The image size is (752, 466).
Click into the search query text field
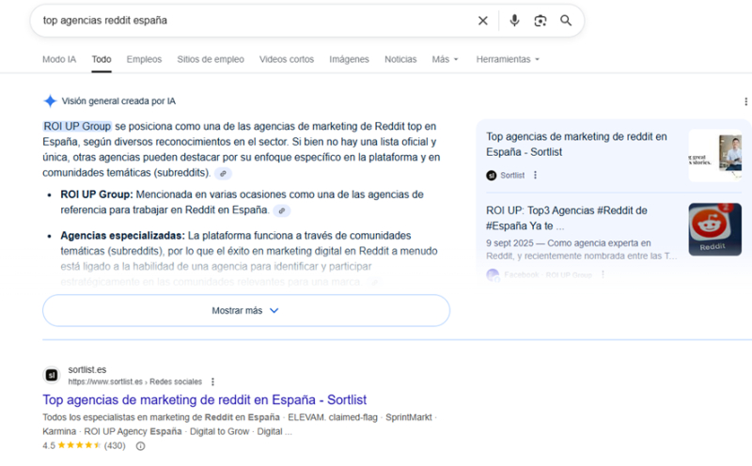[254, 21]
